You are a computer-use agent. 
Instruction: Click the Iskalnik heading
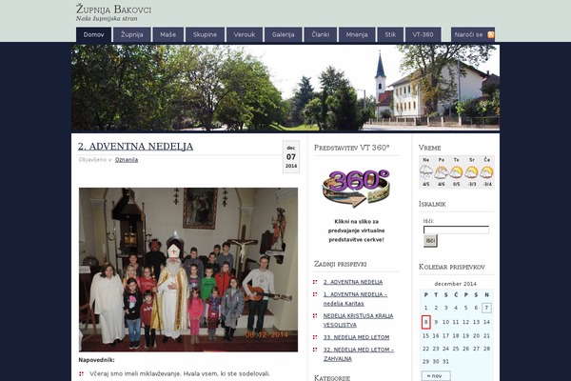click(432, 204)
